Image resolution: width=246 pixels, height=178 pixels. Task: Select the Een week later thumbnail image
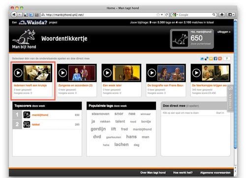[x=126, y=73]
